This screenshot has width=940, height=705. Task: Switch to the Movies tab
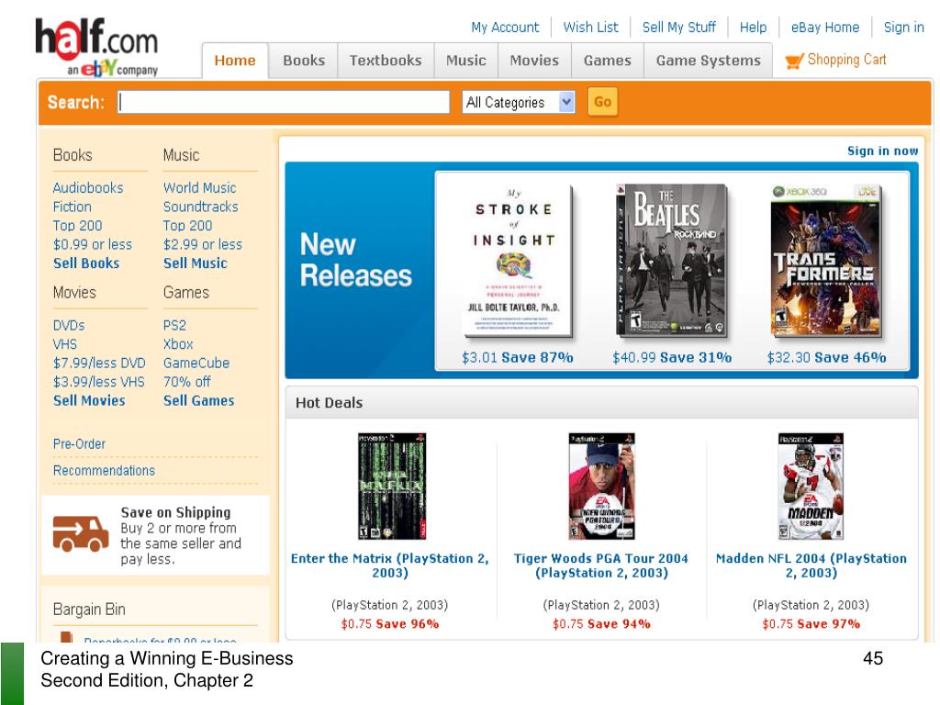pyautogui.click(x=534, y=61)
